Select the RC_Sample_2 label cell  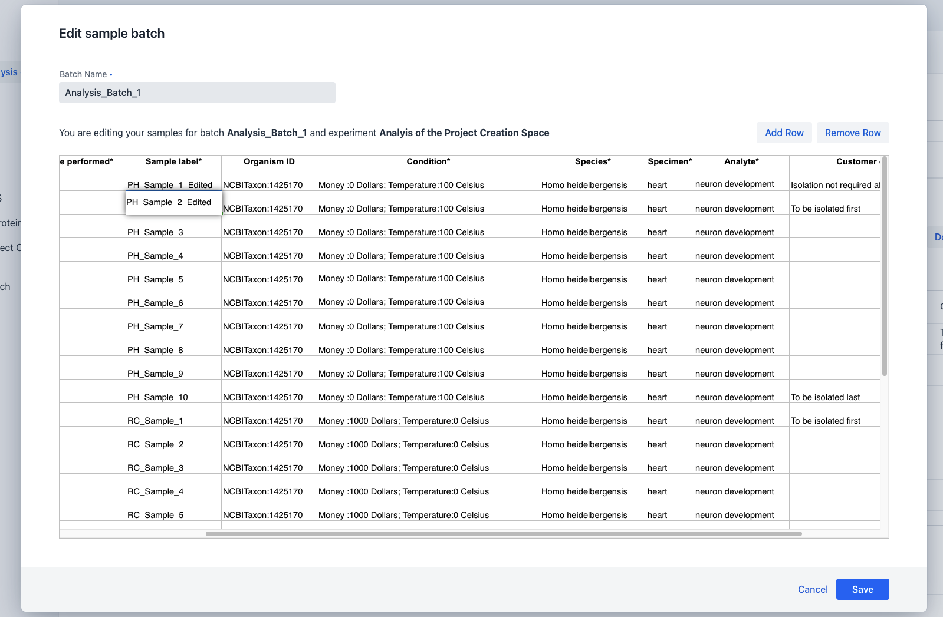(173, 438)
